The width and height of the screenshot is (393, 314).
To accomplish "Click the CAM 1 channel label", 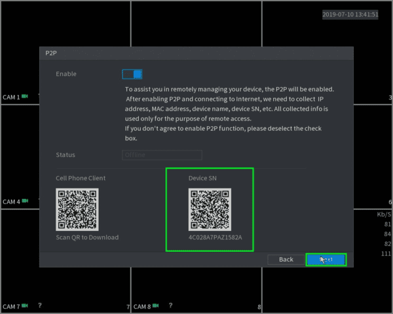I will click(x=11, y=97).
